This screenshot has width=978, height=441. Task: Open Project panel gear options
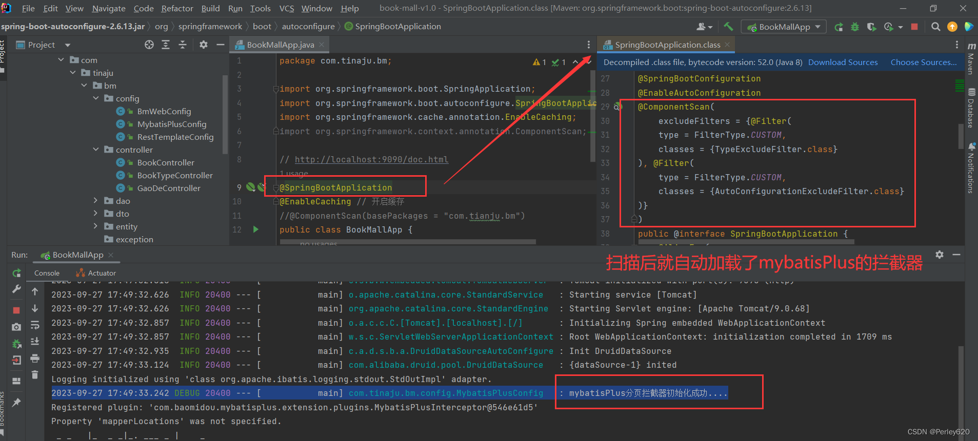204,45
